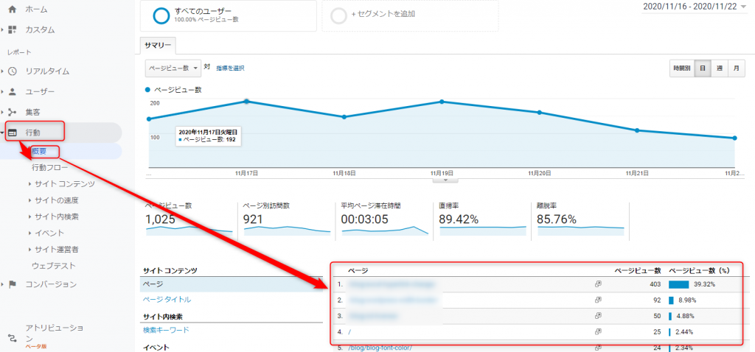Select ページ under サイト コンテンツ

point(232,285)
